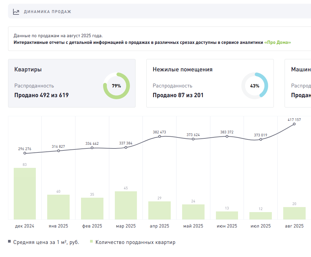Image resolution: width=311 pixels, height=257 pixels.
Task: Open the partially visible Машино card
Action: (x=300, y=83)
